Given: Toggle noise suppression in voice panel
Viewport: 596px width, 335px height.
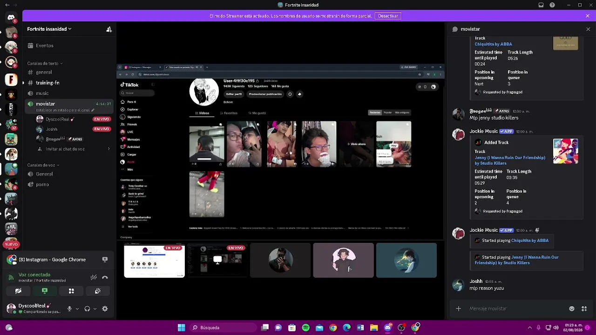Looking at the screenshot, I should coord(94,277).
